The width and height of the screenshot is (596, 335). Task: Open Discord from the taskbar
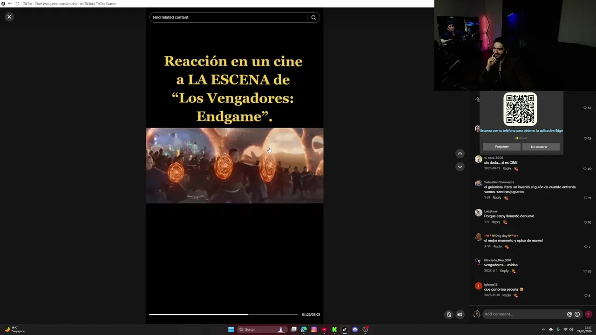[355, 329]
